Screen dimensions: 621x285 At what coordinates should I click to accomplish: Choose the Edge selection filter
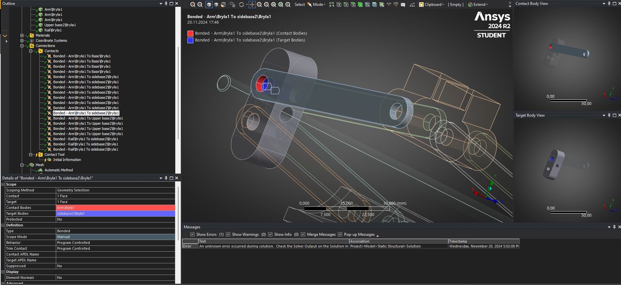(346, 5)
